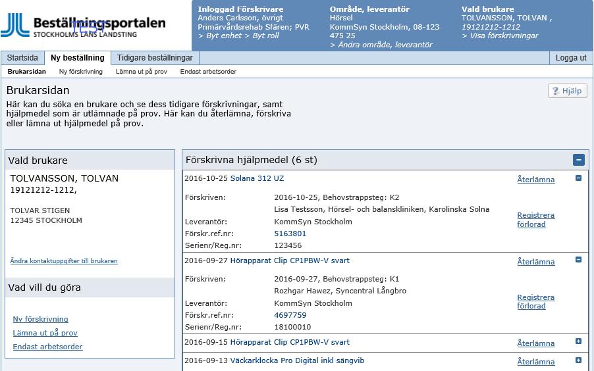Click the TOLVANSSON, TOLVAN name in Vald brukare panel

pyautogui.click(x=65, y=178)
